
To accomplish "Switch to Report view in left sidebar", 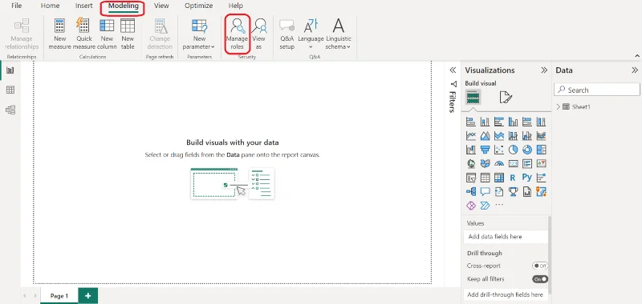I will pos(10,70).
